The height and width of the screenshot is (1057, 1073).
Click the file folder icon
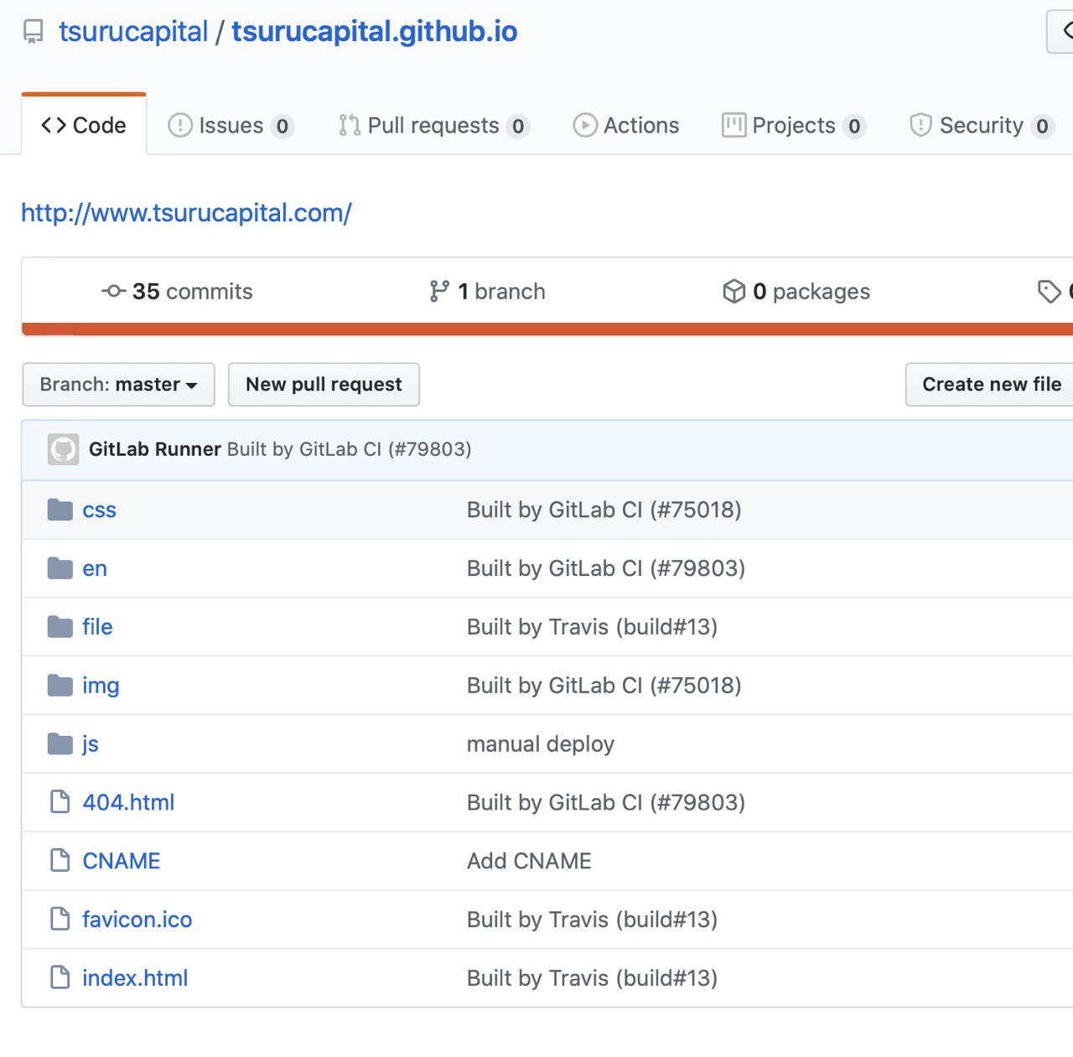(60, 627)
